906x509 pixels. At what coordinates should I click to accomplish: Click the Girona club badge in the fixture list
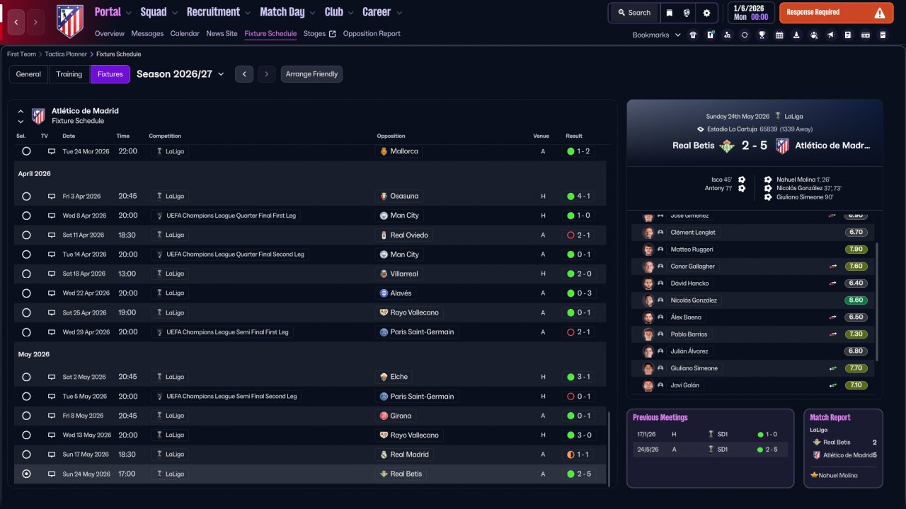384,416
